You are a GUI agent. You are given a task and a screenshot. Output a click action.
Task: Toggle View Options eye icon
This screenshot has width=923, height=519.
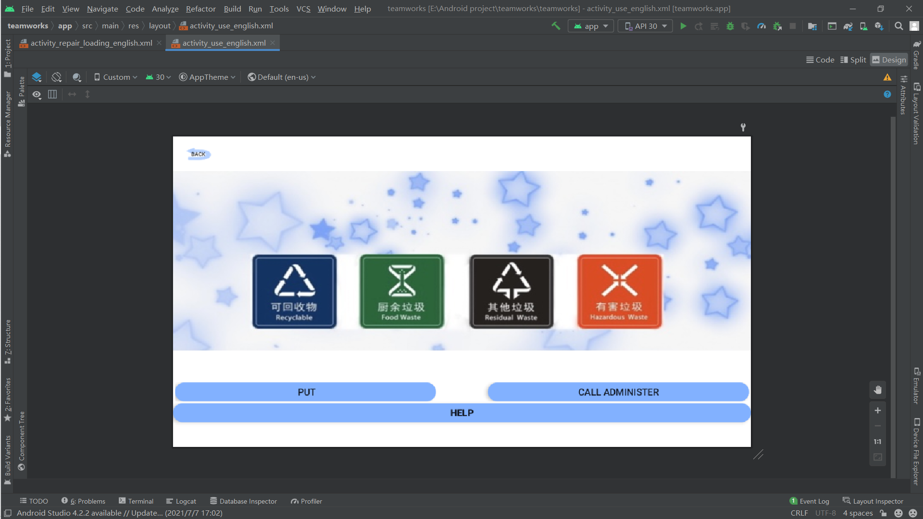[37, 94]
